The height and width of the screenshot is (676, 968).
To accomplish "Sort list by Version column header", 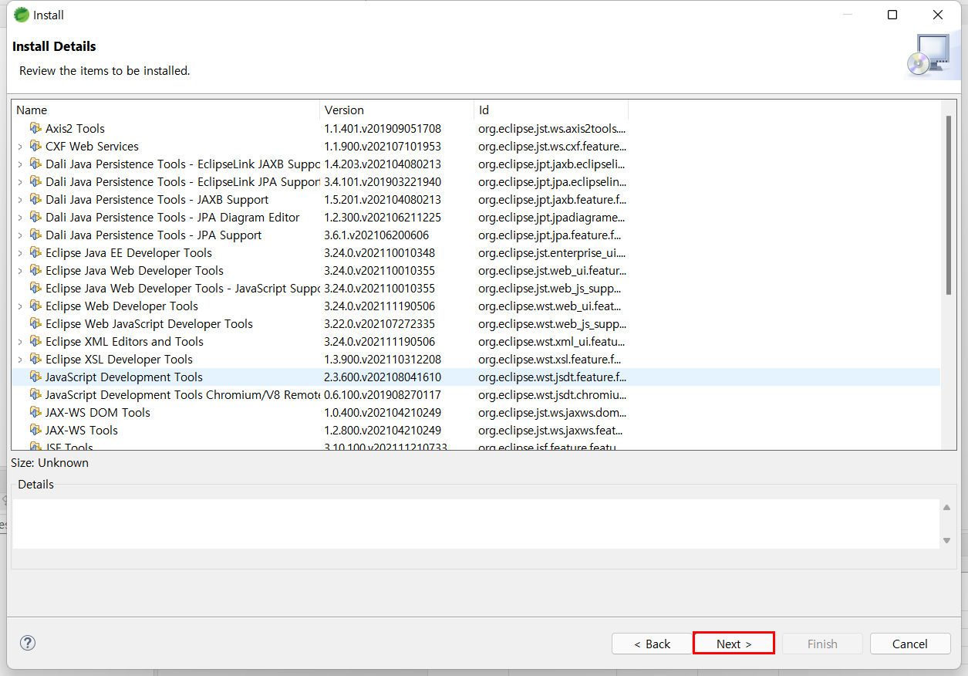I will point(397,110).
